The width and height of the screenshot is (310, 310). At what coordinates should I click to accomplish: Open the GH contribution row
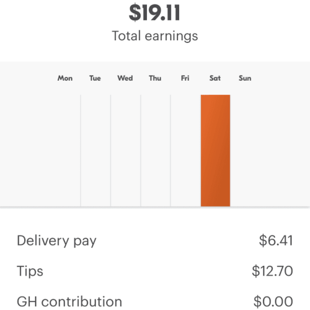[155, 301]
